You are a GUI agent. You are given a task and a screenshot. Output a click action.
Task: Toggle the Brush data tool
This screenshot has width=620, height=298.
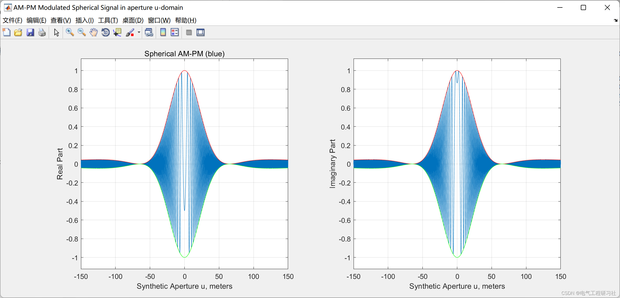point(130,33)
